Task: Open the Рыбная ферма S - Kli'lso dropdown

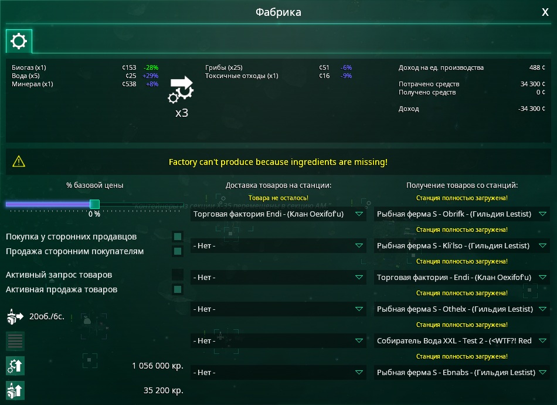Action: [462, 246]
